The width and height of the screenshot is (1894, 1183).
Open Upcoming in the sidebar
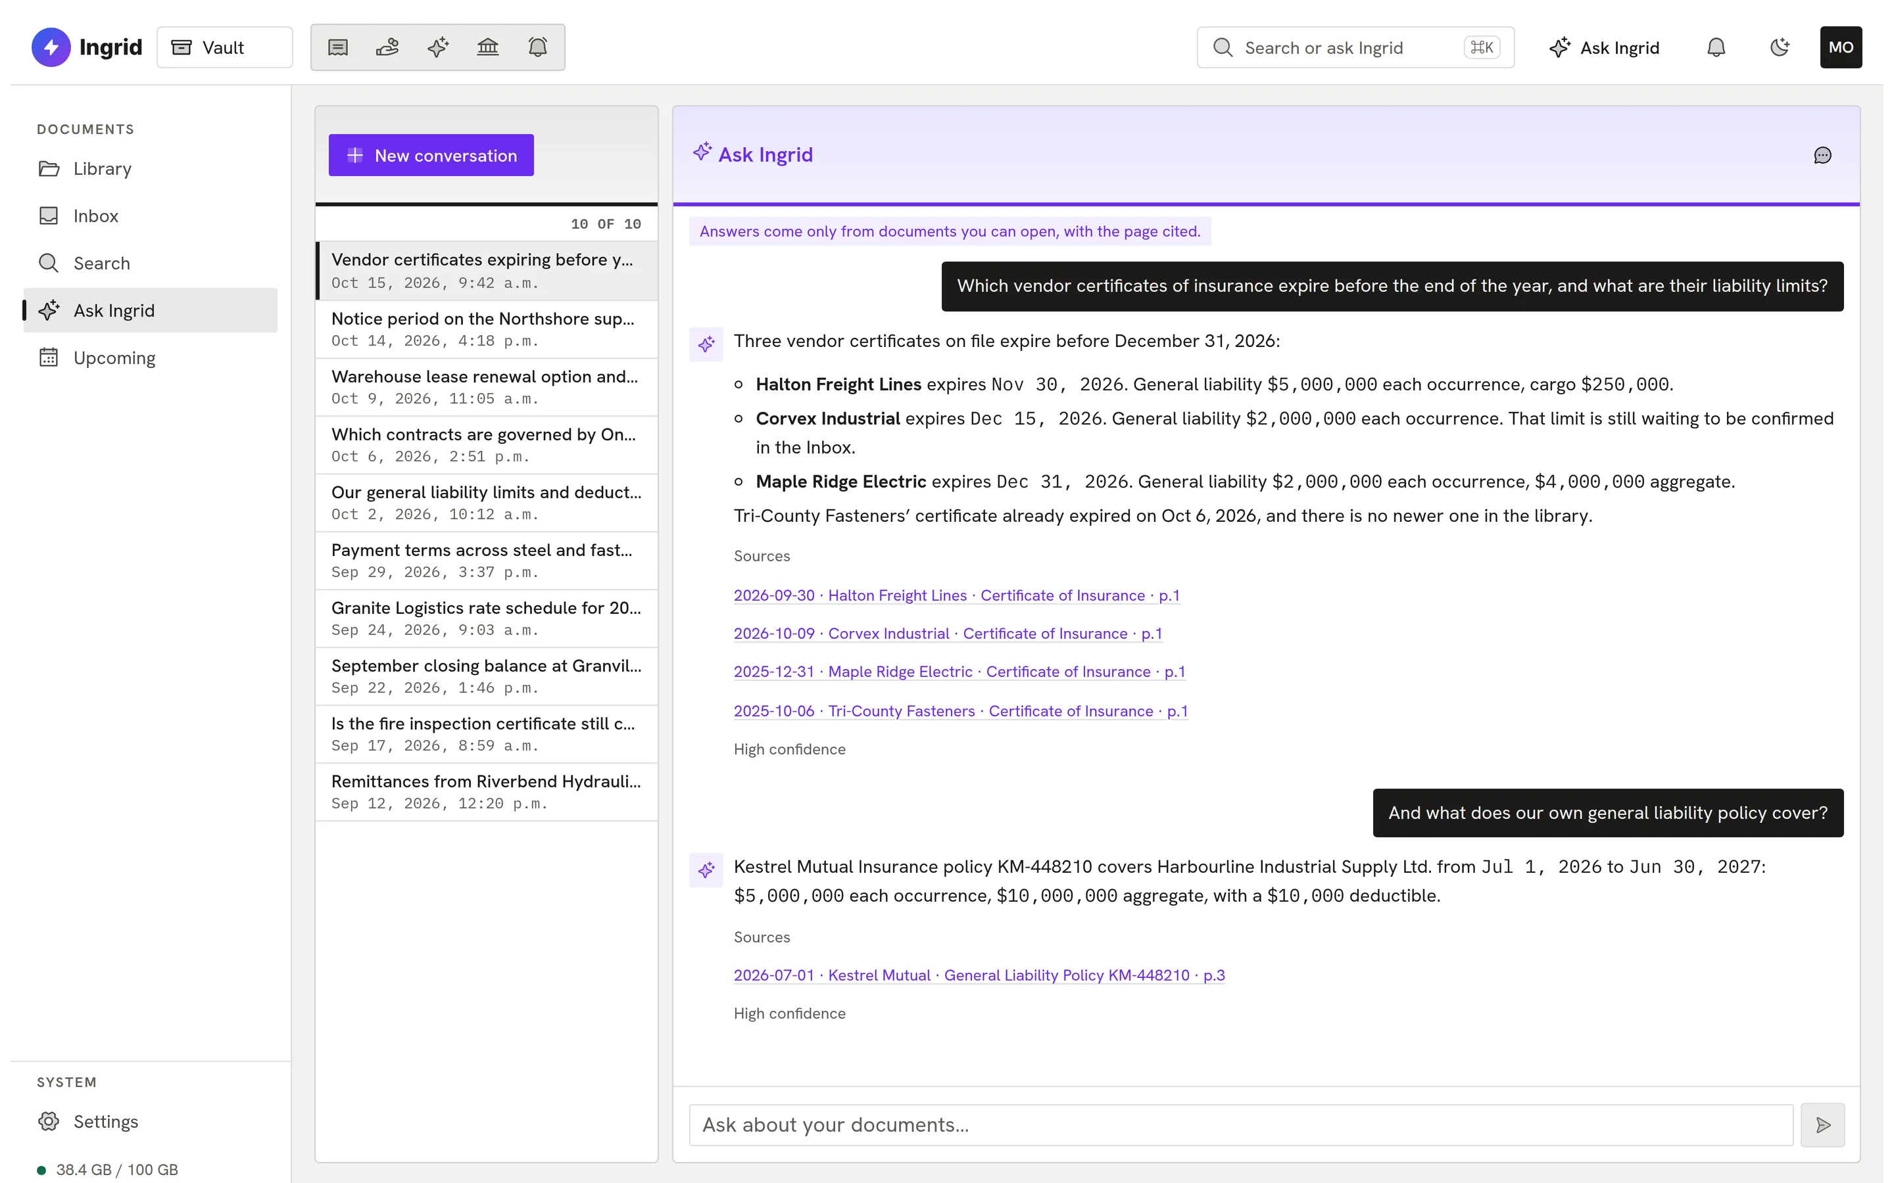click(x=150, y=358)
